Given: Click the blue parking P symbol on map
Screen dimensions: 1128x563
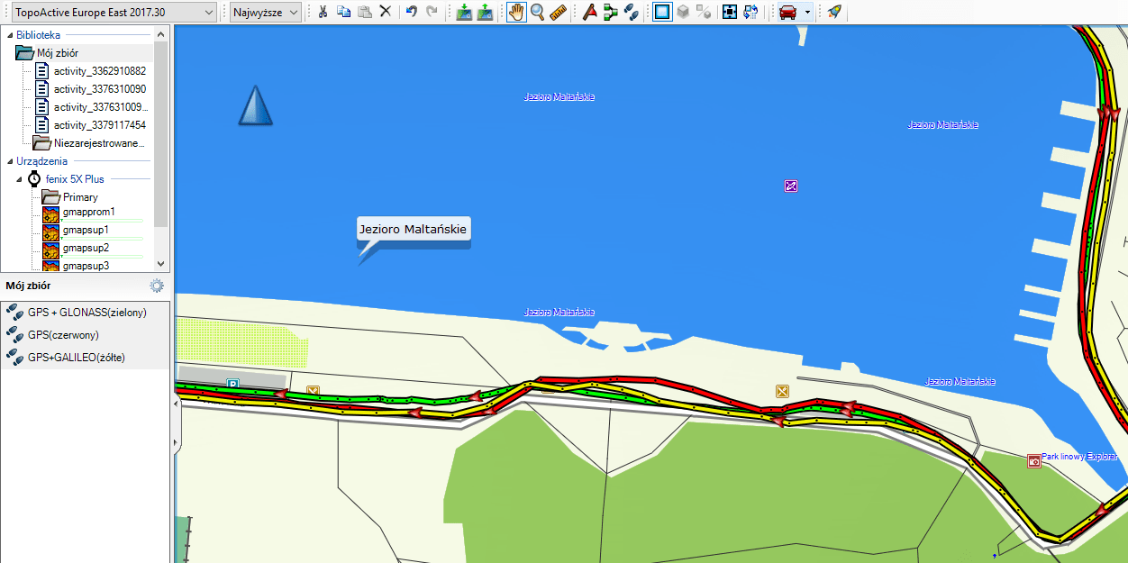Looking at the screenshot, I should tap(232, 383).
